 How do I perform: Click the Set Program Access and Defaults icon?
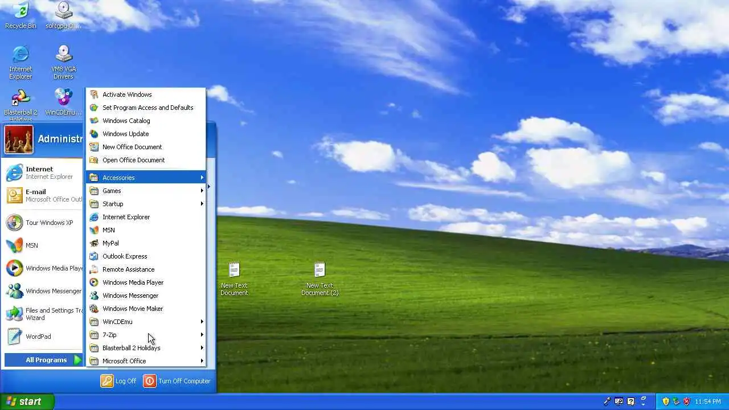pyautogui.click(x=94, y=108)
